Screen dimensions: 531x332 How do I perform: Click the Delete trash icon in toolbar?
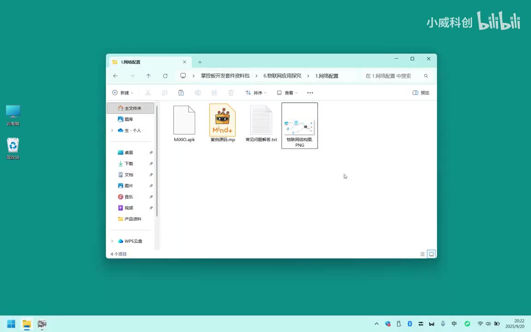tap(230, 93)
